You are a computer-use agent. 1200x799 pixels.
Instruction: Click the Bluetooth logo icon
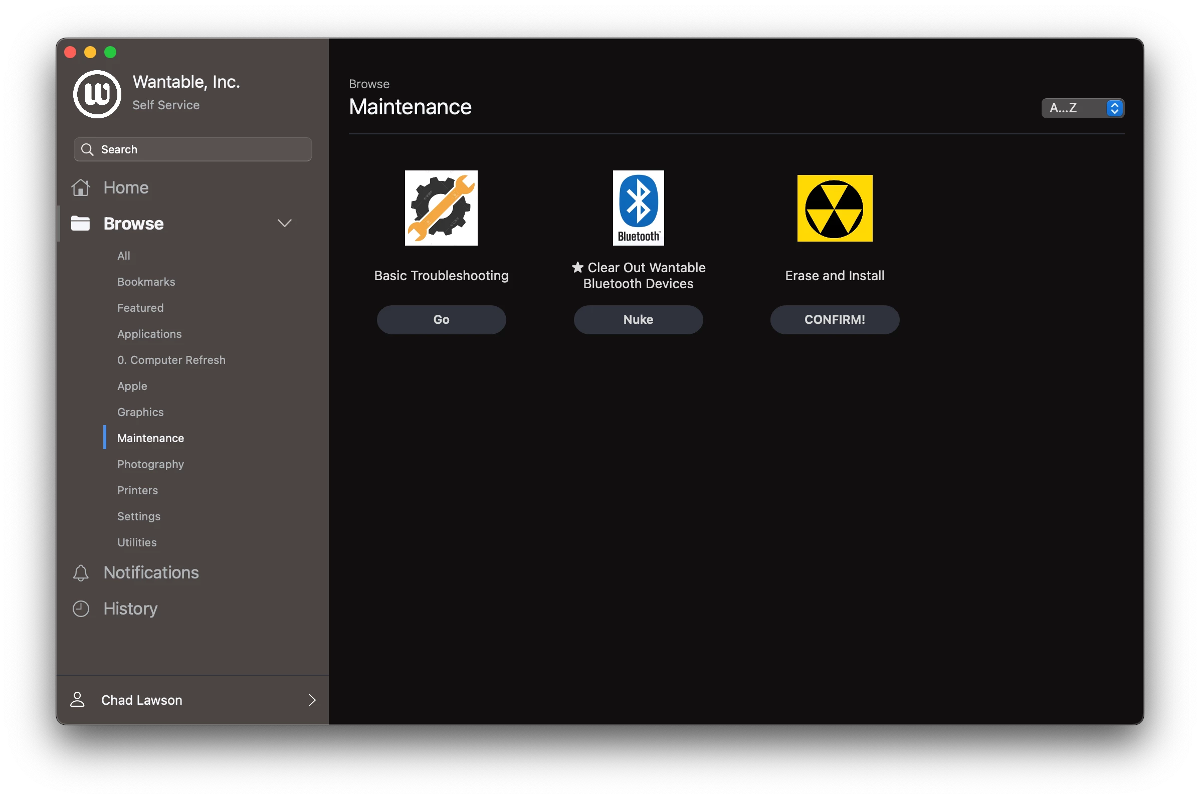pyautogui.click(x=638, y=208)
